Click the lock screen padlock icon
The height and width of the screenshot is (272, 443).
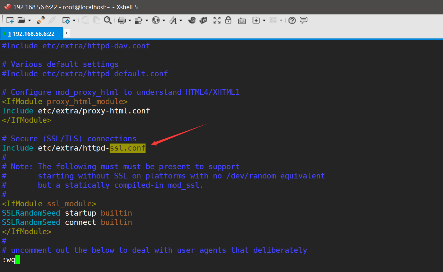point(228,21)
